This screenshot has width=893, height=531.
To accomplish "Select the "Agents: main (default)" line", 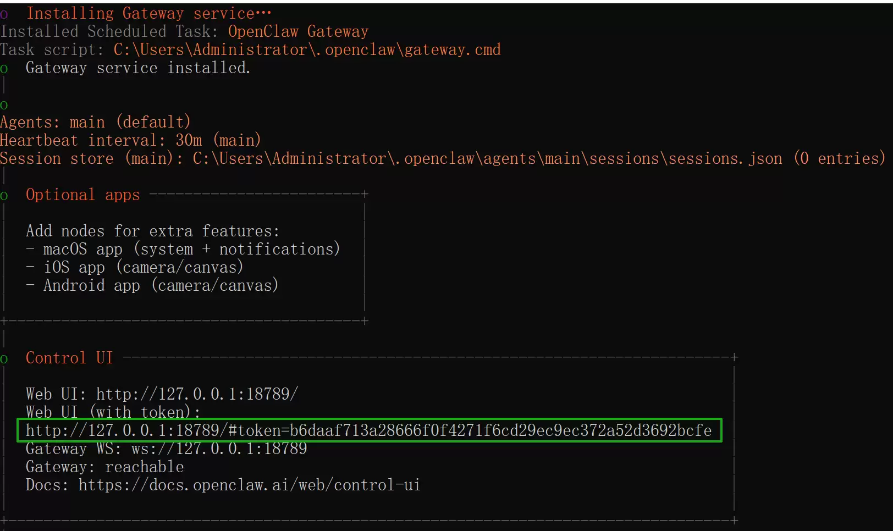I will [95, 122].
